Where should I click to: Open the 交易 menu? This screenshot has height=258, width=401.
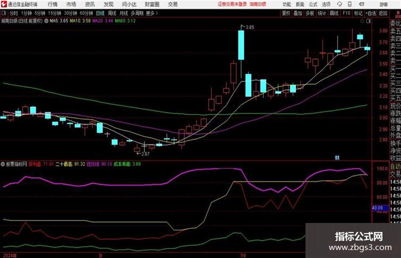173,4
